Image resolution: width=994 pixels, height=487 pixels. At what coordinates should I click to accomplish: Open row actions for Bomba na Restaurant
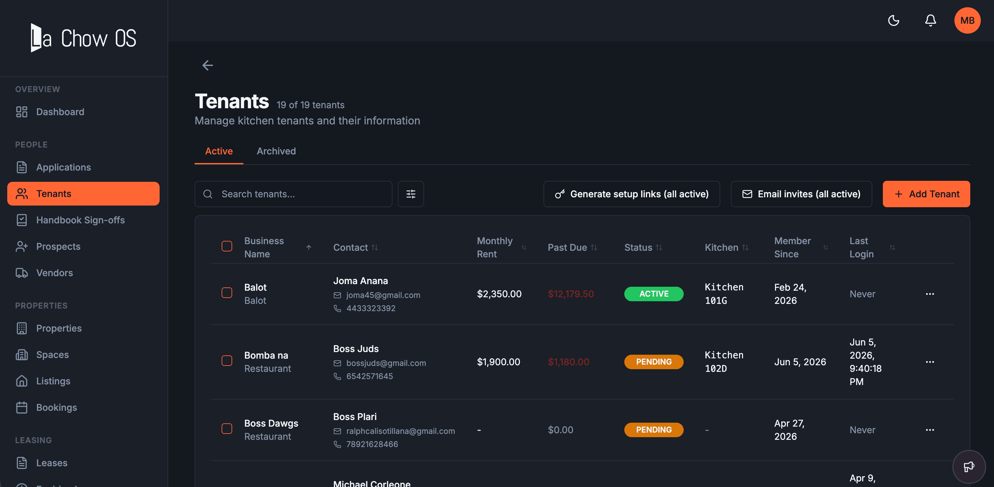click(x=930, y=362)
